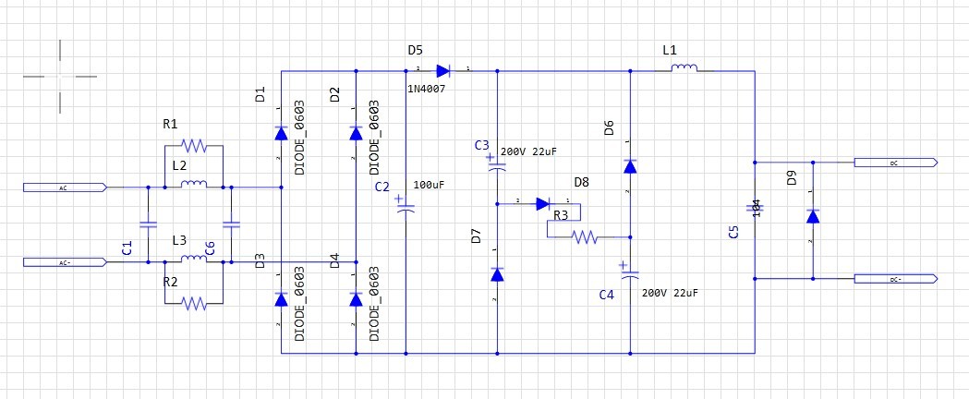Select the L1 inductor symbol
Image resolution: width=969 pixels, height=399 pixels.
pos(684,68)
